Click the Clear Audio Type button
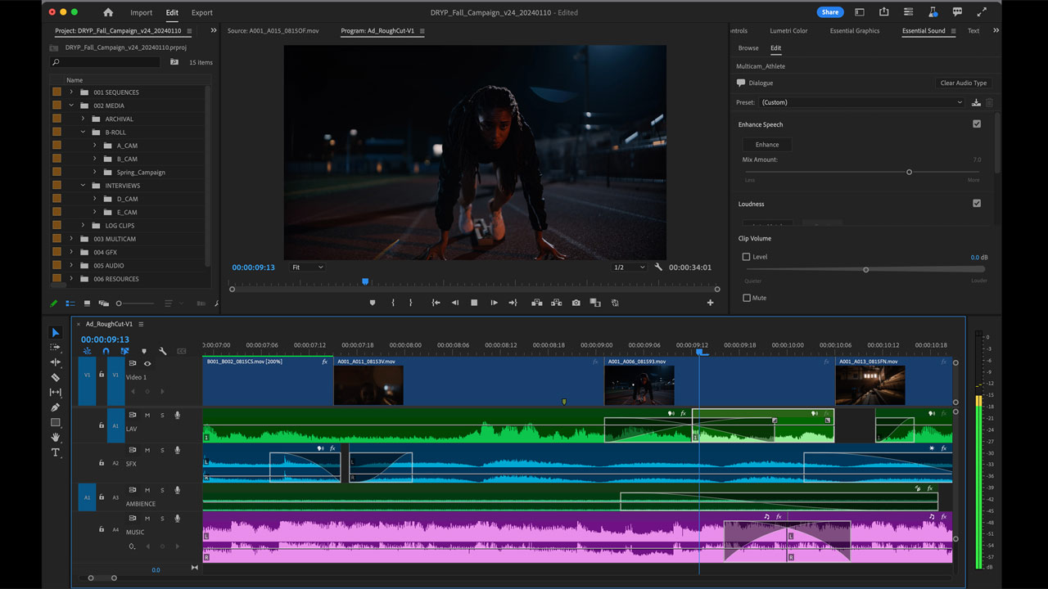The image size is (1048, 589). pos(963,83)
